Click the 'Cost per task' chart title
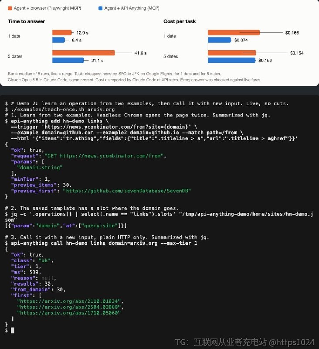 pyautogui.click(x=180, y=21)
